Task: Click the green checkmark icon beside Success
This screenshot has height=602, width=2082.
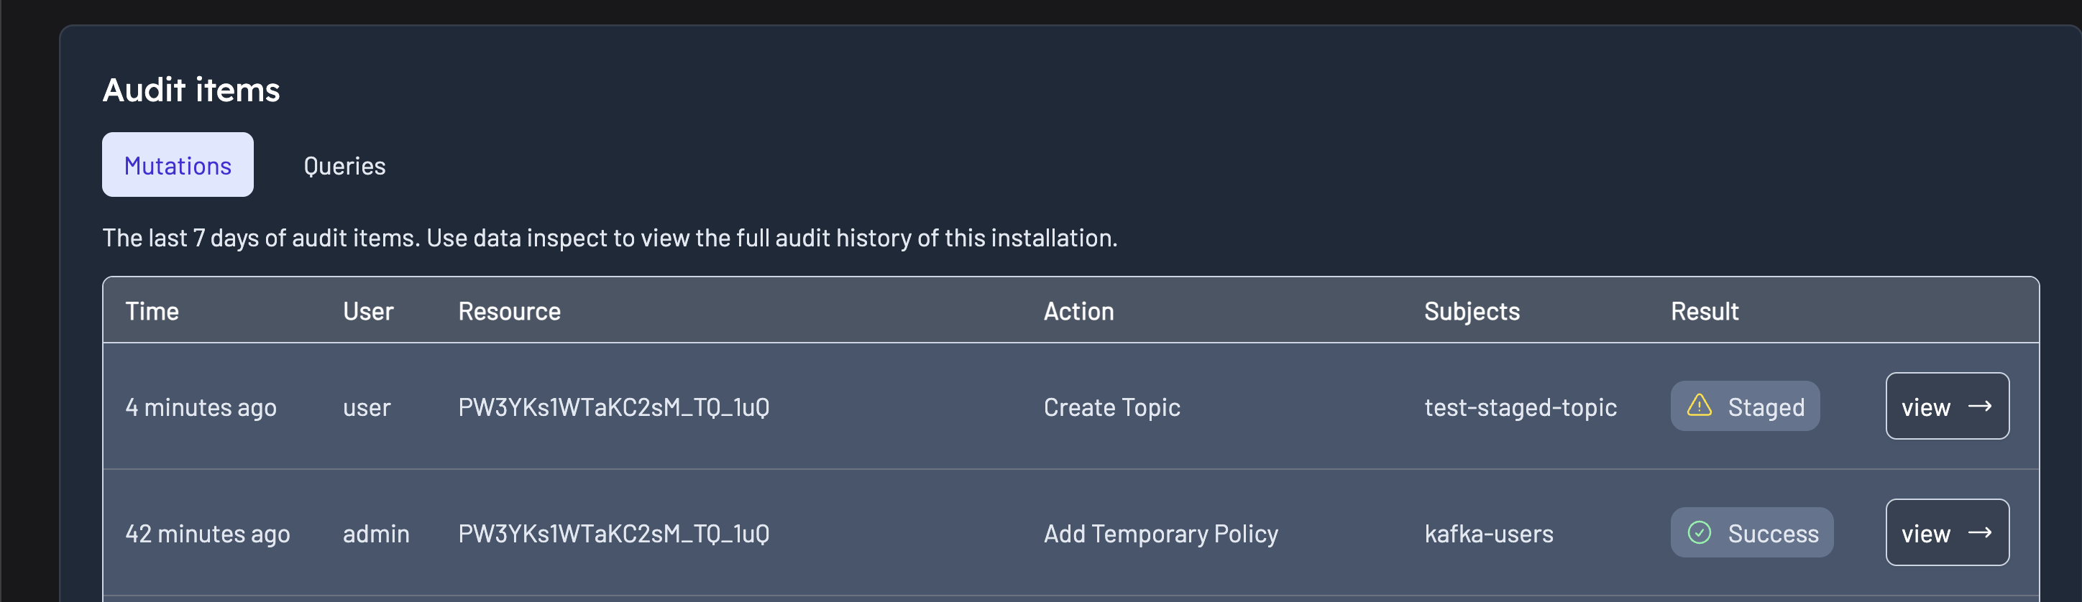Action: click(1699, 532)
